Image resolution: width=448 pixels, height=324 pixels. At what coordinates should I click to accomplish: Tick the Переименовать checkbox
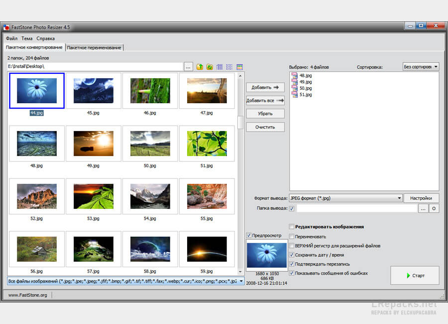(292, 237)
